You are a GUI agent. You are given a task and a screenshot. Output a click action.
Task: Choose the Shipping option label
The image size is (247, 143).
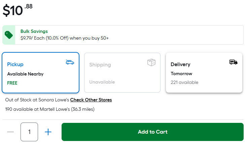(x=100, y=65)
